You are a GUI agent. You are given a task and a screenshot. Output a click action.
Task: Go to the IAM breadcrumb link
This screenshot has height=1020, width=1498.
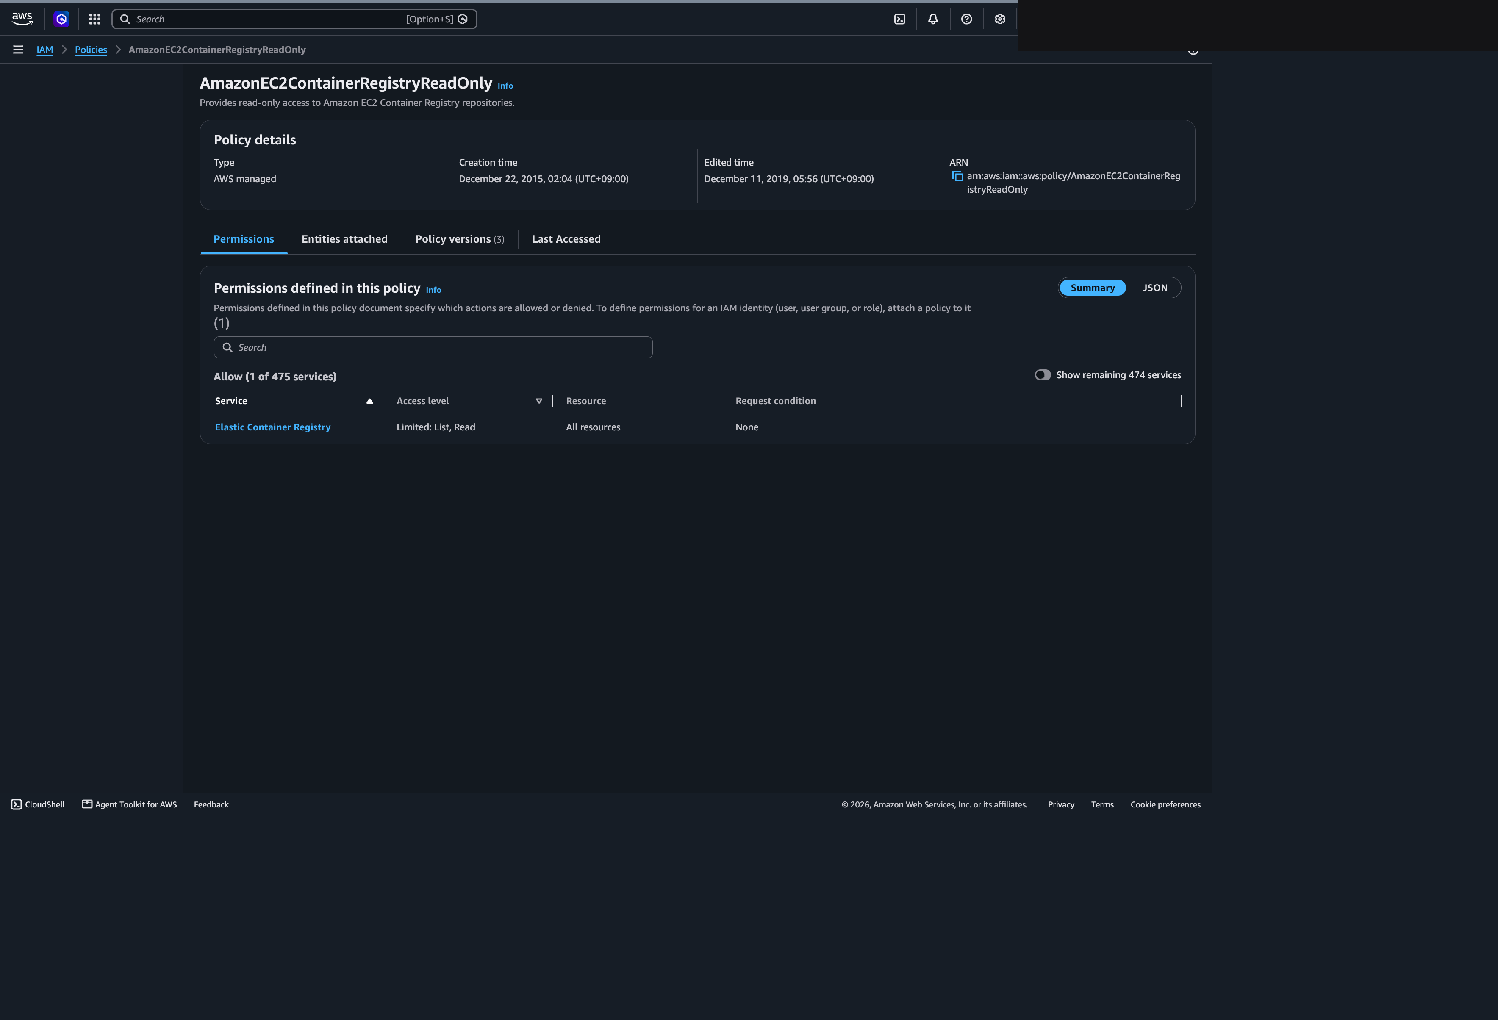click(x=44, y=50)
